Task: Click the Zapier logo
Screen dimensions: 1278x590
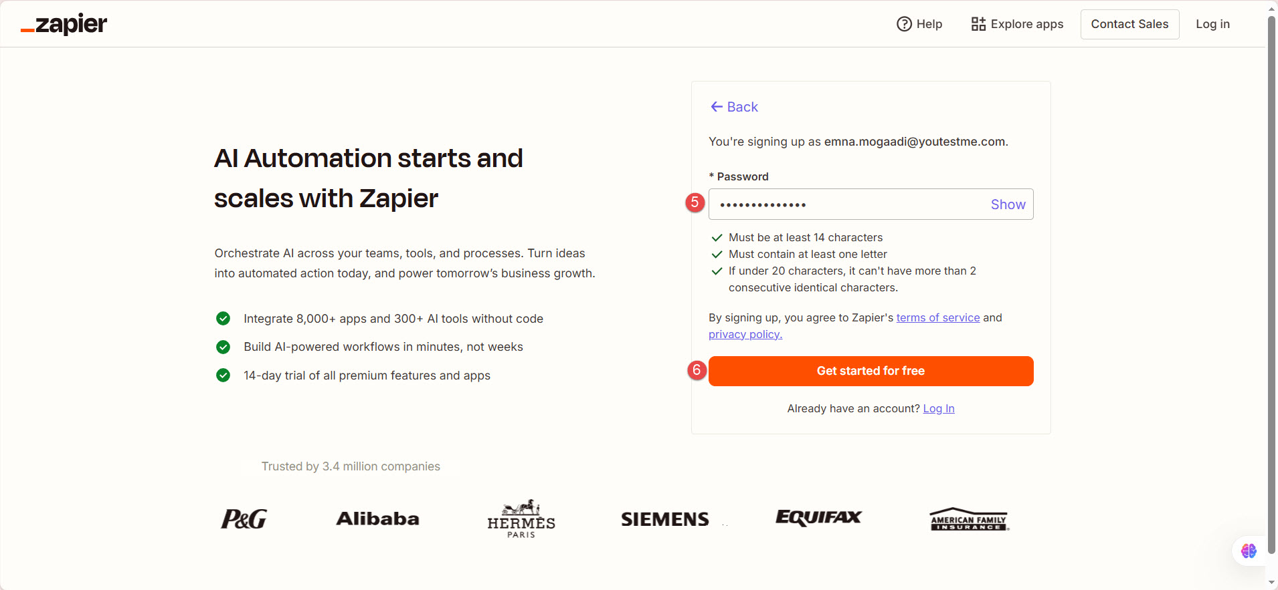Action: [64, 25]
